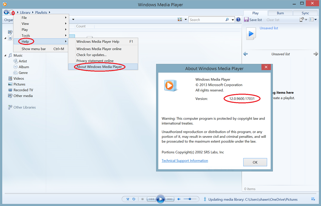Image resolution: width=321 pixels, height=206 pixels.
Task: Open the Tools submenu
Action: click(x=41, y=35)
